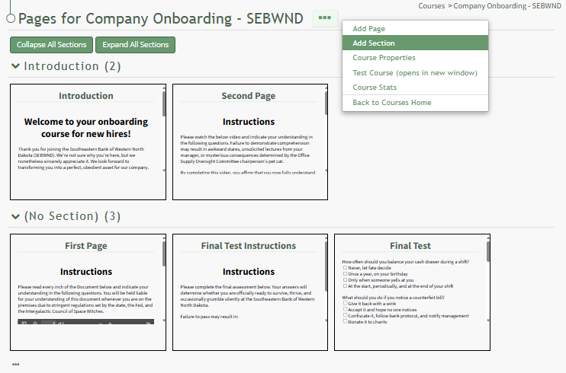This screenshot has width=566, height=373.
Task: Check 'At the start, periodically, and at the end'
Action: [345, 285]
